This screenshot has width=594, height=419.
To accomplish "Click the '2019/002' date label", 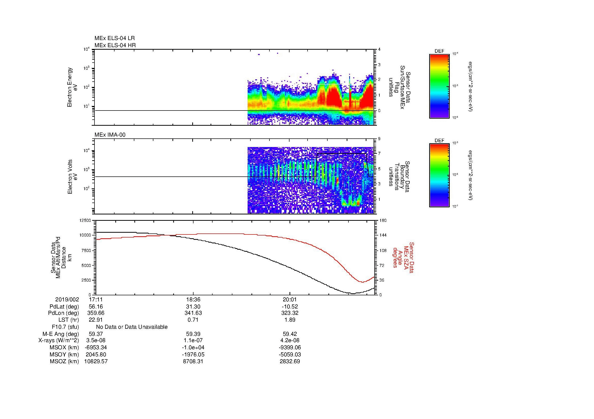I will click(x=67, y=299).
